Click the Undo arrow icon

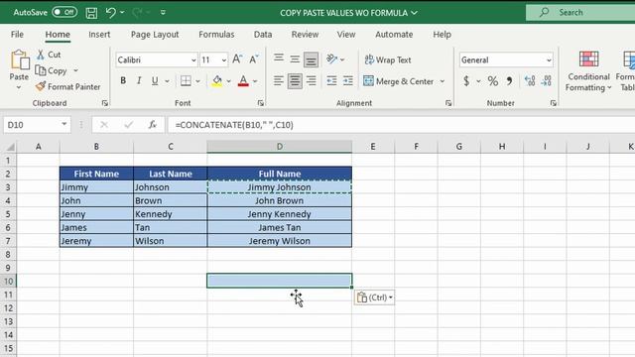(x=110, y=13)
